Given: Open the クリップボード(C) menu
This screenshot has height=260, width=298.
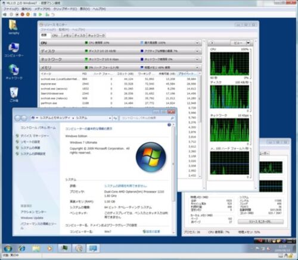Looking at the screenshot, I should [x=65, y=9].
